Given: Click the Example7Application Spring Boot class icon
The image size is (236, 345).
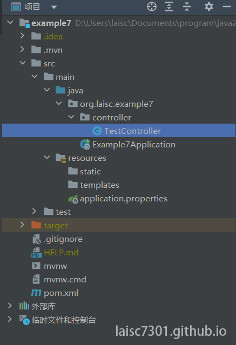Looking at the screenshot, I should 85,144.
